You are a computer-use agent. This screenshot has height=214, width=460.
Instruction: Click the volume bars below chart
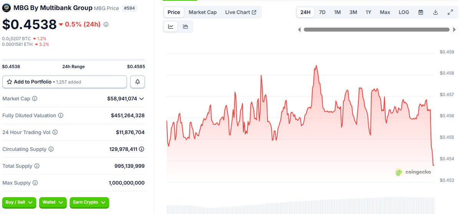click(300, 206)
